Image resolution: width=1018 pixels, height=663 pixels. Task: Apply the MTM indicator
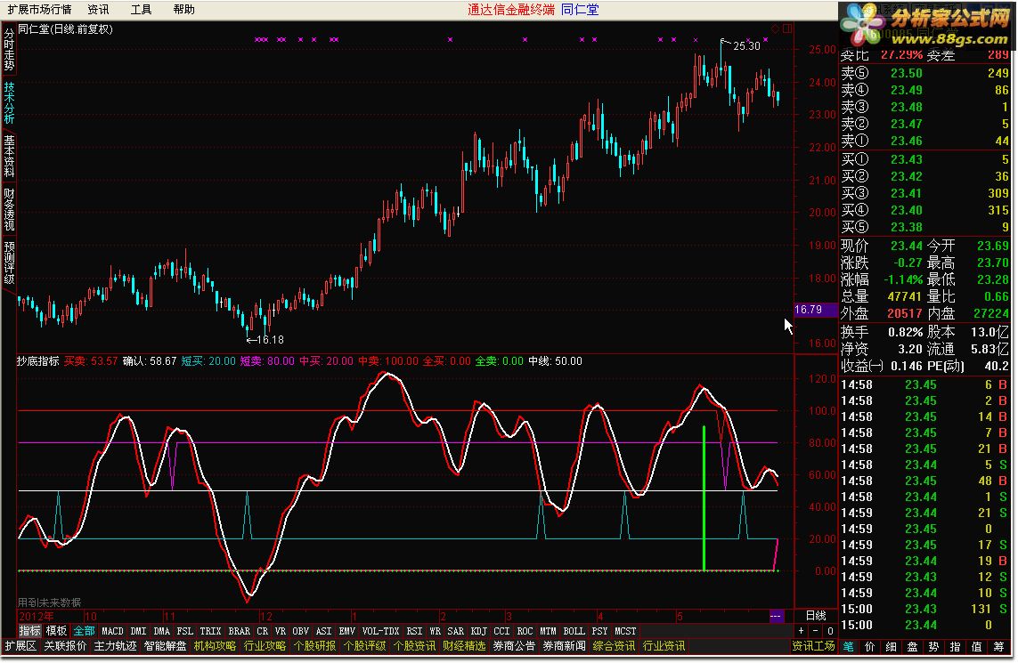point(548,631)
